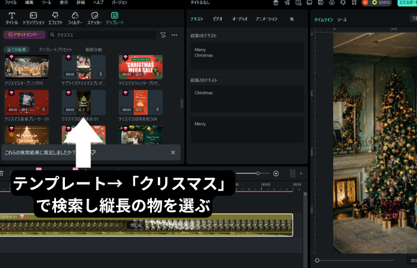Select the クリスマス招待を祝う04 template thumbnail
This screenshot has width=417, height=268.
click(141, 102)
